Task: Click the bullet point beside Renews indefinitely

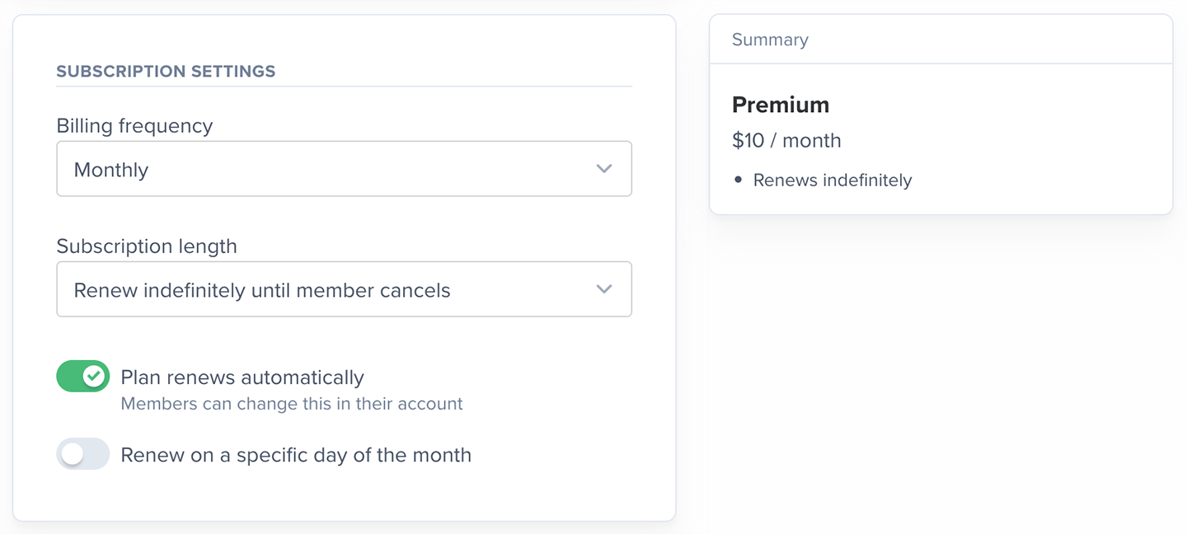Action: click(x=738, y=180)
